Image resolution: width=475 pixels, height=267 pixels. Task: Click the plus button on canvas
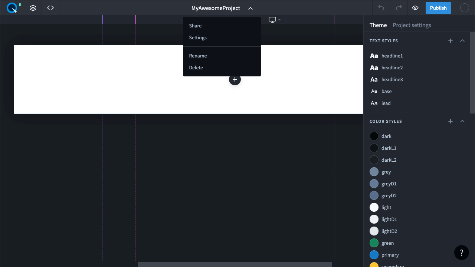[235, 79]
